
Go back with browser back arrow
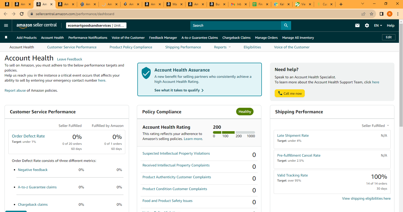pos(6,14)
